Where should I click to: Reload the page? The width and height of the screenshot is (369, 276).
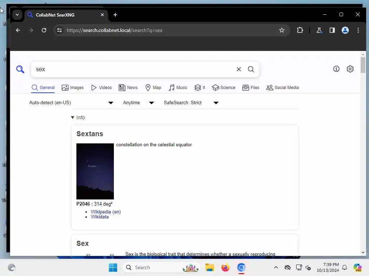tap(44, 30)
